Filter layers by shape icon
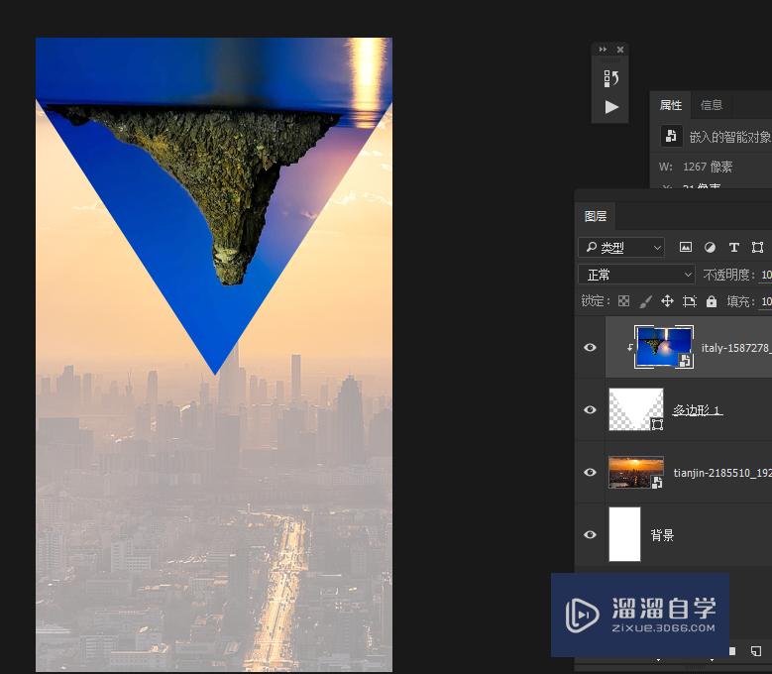Image resolution: width=772 pixels, height=674 pixels. (757, 247)
